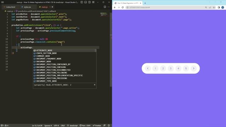The width and height of the screenshot is (226, 127).
Task: Click line number 15 in the gutter
Action: coord(7,53)
